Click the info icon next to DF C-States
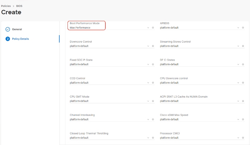Viewport: 250px width, 145px height. coord(243,64)
